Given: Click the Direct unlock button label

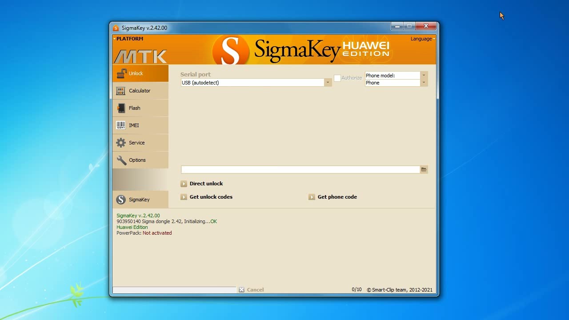Looking at the screenshot, I should [x=206, y=184].
